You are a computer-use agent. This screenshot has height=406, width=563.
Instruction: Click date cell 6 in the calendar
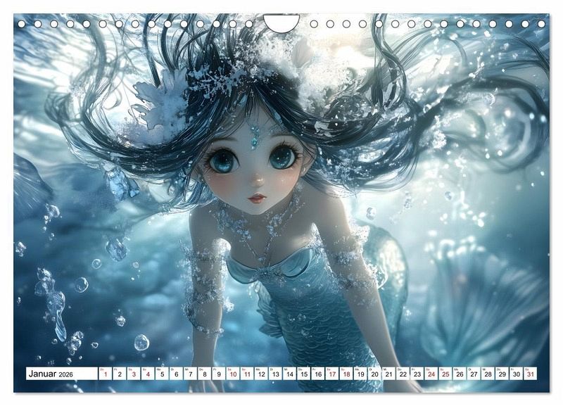point(175,374)
